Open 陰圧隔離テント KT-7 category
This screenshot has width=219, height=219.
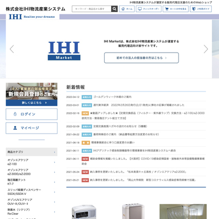pos(32,182)
